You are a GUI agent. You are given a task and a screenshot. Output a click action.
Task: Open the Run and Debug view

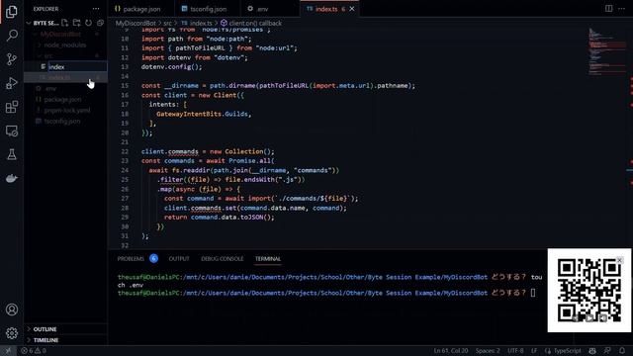pyautogui.click(x=11, y=83)
